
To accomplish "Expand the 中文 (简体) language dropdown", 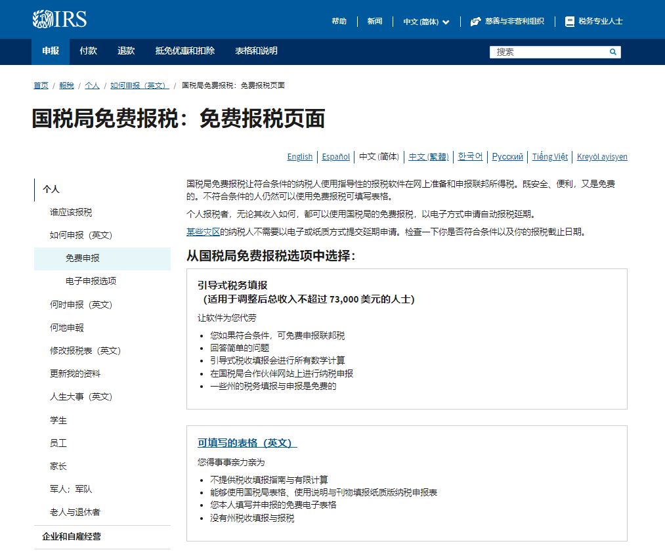I will (x=426, y=22).
